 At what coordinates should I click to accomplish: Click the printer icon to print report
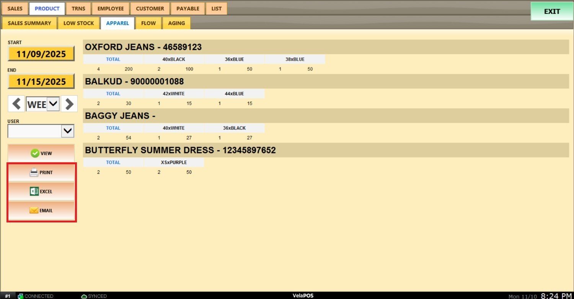(x=34, y=172)
